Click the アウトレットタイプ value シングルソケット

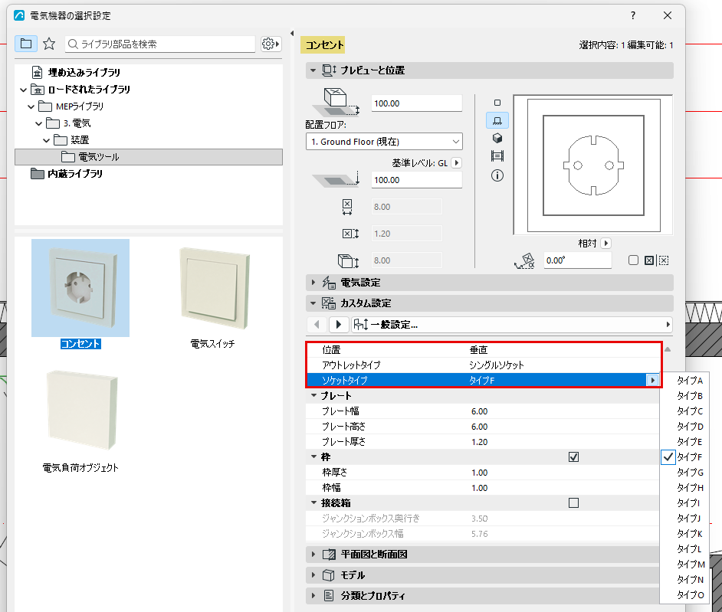[497, 365]
